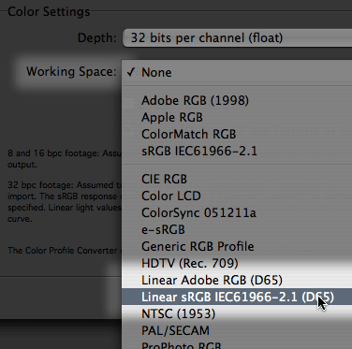Image resolution: width=352 pixels, height=349 pixels.
Task: Select ColorSync 051211a profile
Action: point(237,212)
